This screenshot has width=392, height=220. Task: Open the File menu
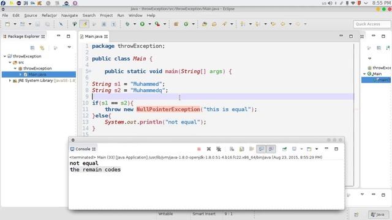(5, 15)
